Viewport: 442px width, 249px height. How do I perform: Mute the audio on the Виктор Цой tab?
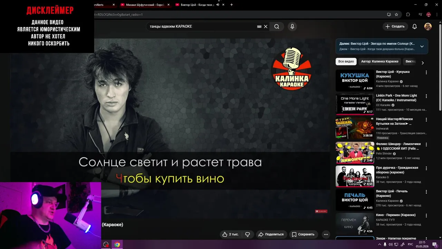point(218,5)
